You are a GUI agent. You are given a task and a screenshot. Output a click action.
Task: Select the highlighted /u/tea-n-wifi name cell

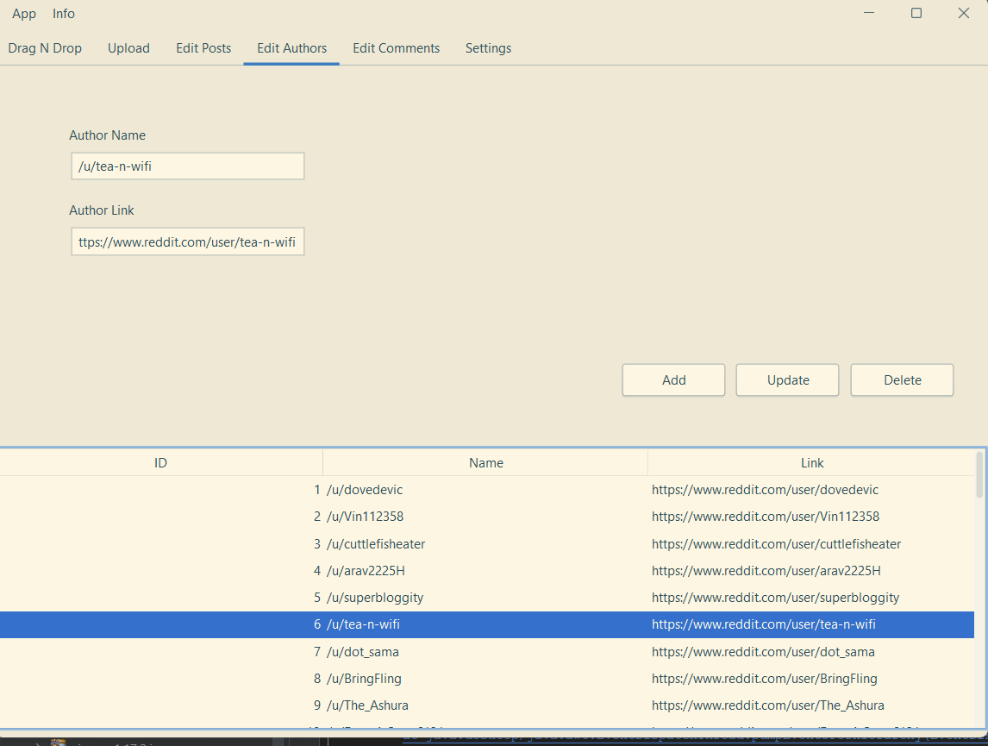click(485, 624)
